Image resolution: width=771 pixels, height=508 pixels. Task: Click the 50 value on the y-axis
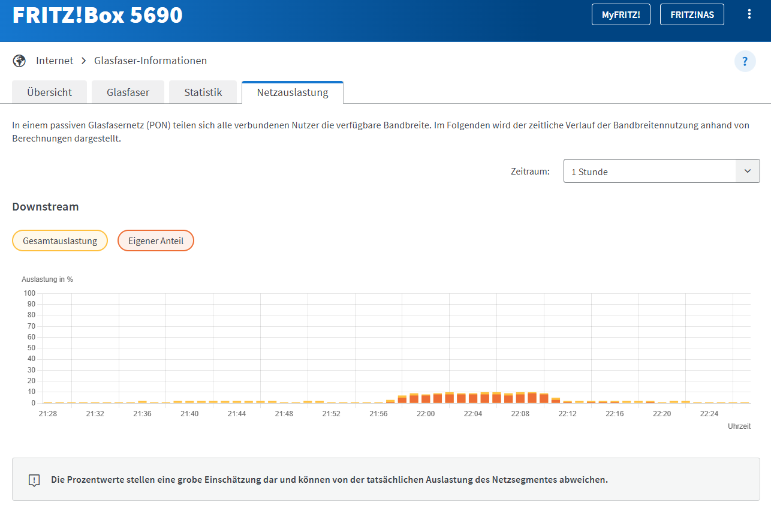click(x=31, y=348)
